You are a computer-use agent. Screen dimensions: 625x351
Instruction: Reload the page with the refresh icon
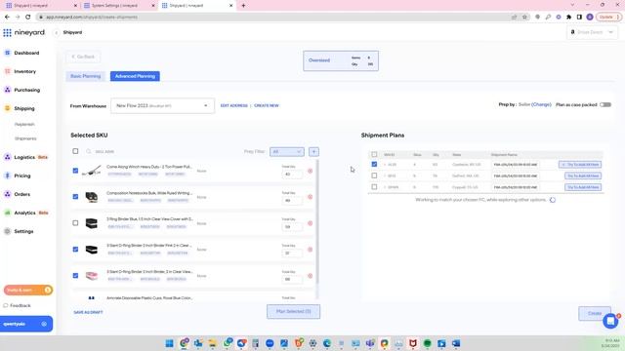pos(28,17)
